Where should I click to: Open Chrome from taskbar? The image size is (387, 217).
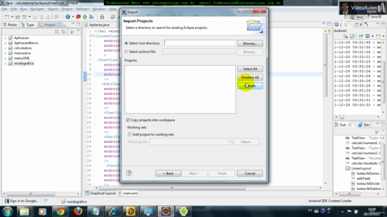(x=60, y=212)
